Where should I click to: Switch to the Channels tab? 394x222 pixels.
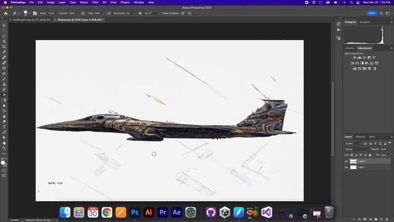tap(360, 137)
